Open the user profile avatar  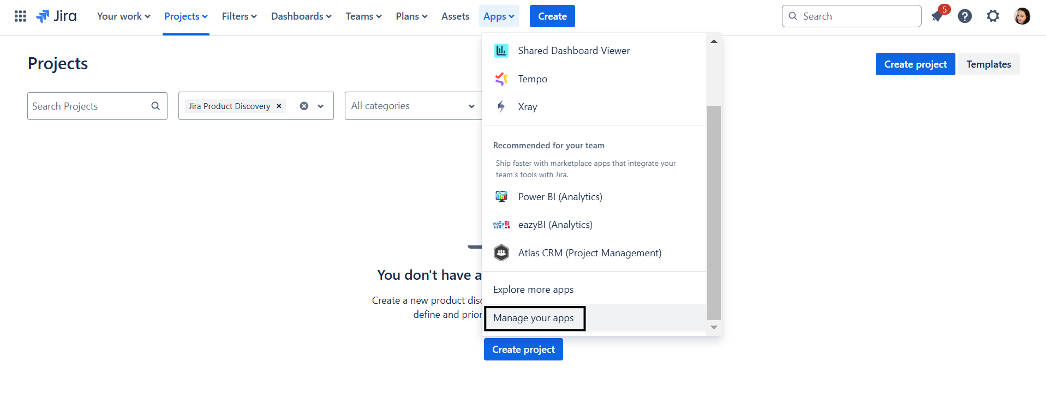coord(1022,16)
